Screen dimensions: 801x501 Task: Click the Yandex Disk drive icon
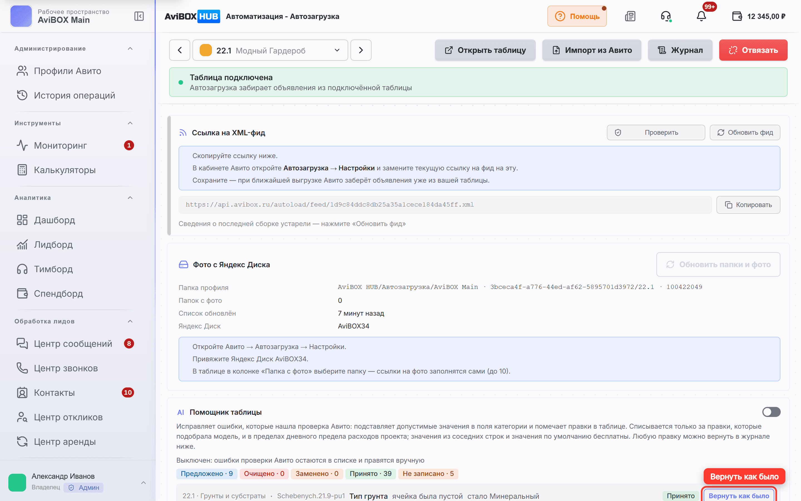183,264
